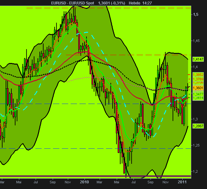Click the EURUSD - EUR/USD Spot chart title
Screen dimensions: 207x189
coord(73,3)
